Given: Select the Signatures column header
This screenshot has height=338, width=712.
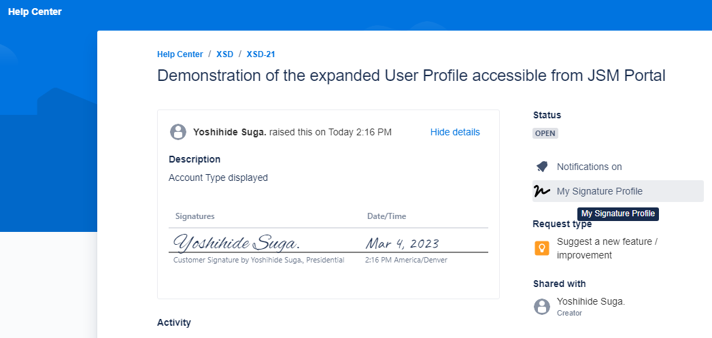Looking at the screenshot, I should (194, 216).
